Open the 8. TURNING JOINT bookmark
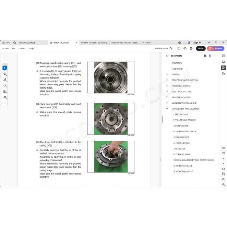Image resolution: width=227 pixels, height=227 pixels. tap(182, 154)
